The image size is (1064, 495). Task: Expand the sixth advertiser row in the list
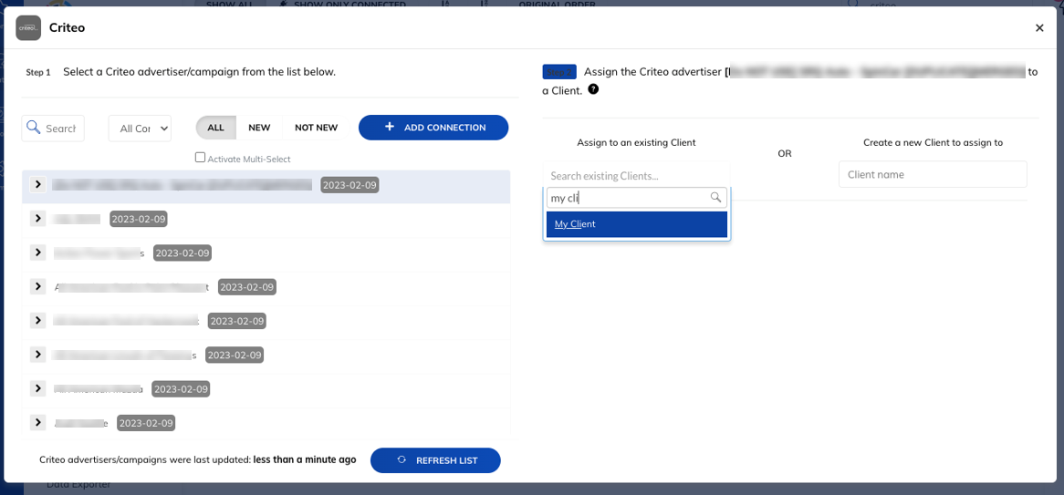click(x=38, y=354)
